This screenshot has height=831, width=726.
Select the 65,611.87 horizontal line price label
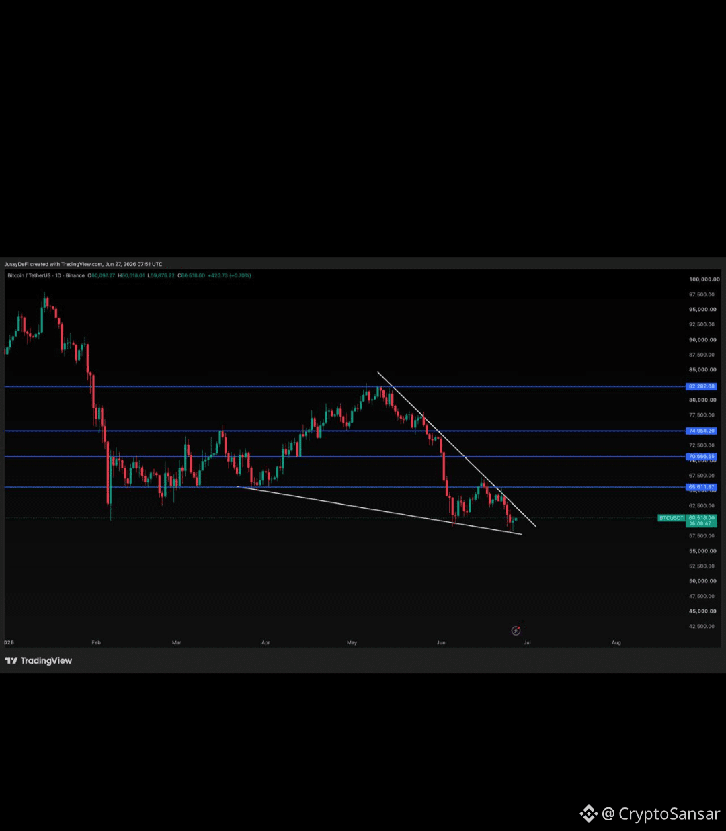(x=701, y=487)
